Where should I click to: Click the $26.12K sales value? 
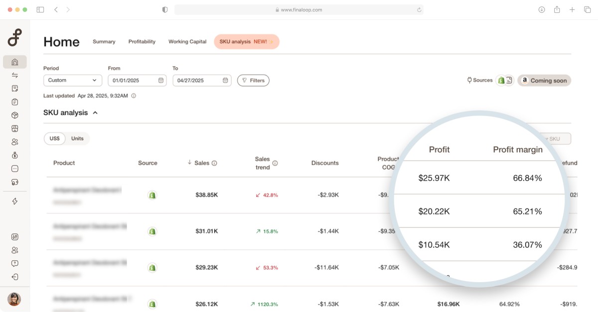tap(207, 304)
